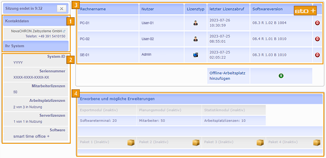Image resolution: width=326 pixels, height=158 pixels.
Task: Click the user license icon for PC-01
Action: pos(195,23)
